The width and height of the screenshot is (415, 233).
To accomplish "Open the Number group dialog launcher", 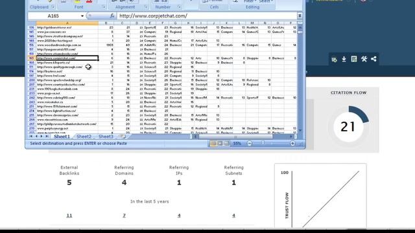I will [179, 7].
